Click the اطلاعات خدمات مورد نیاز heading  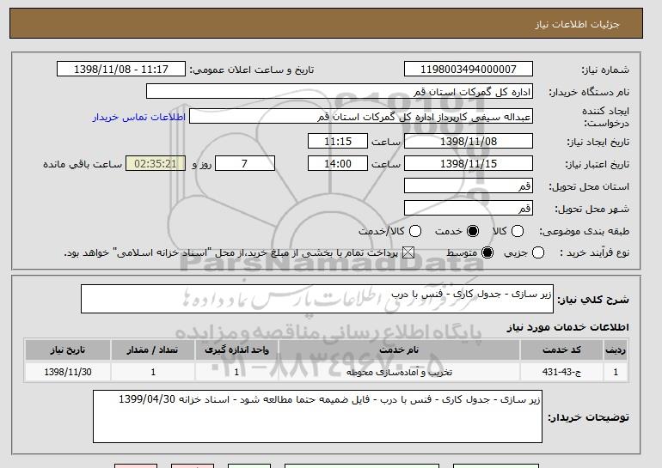click(x=567, y=327)
